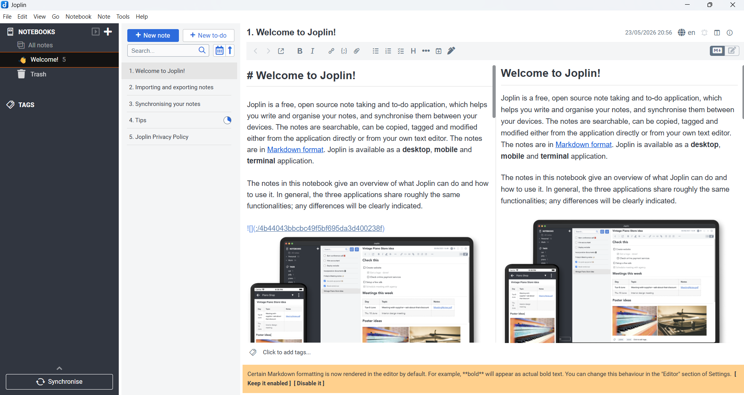The height and width of the screenshot is (395, 744).
Task: Open note '3. Synchronising your notes'
Action: coord(179,104)
